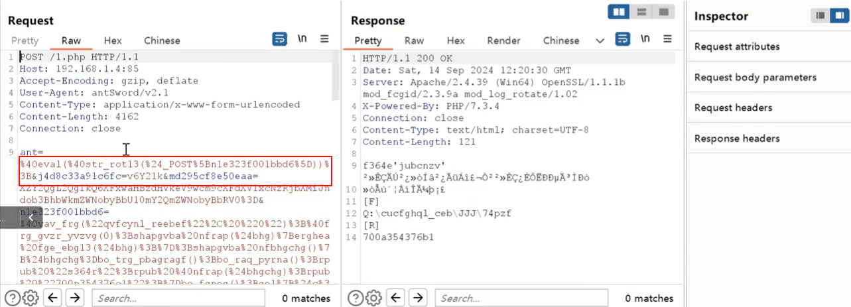The height and width of the screenshot is (307, 851).
Task: Open Request panel hamburger menu
Action: point(324,39)
